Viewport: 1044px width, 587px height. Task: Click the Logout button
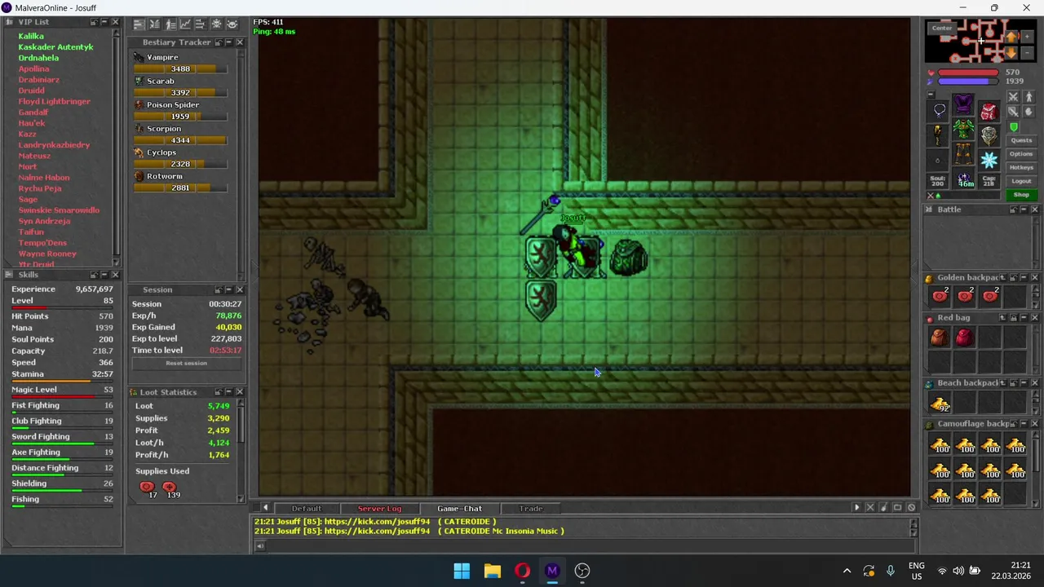(1022, 181)
